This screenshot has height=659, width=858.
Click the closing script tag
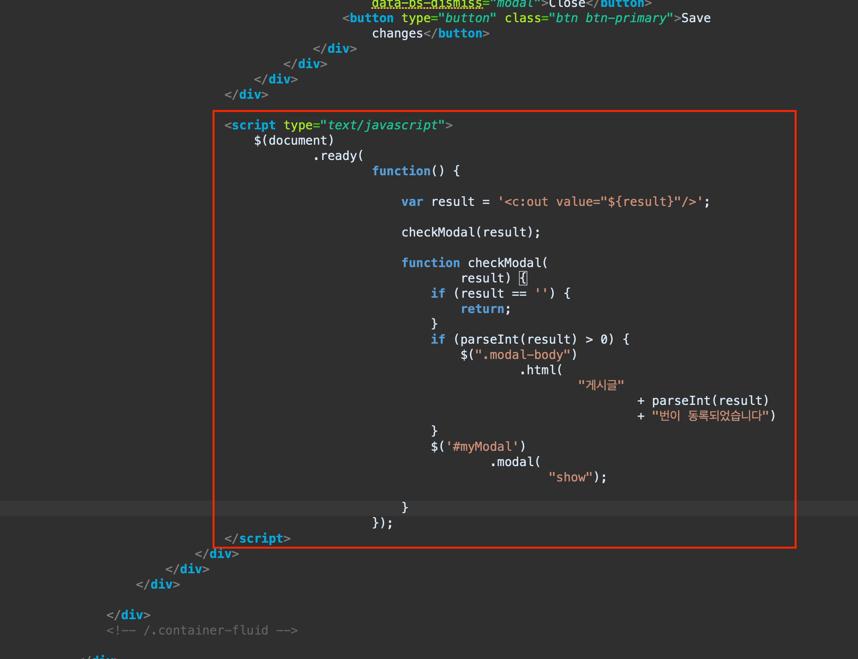pos(261,538)
